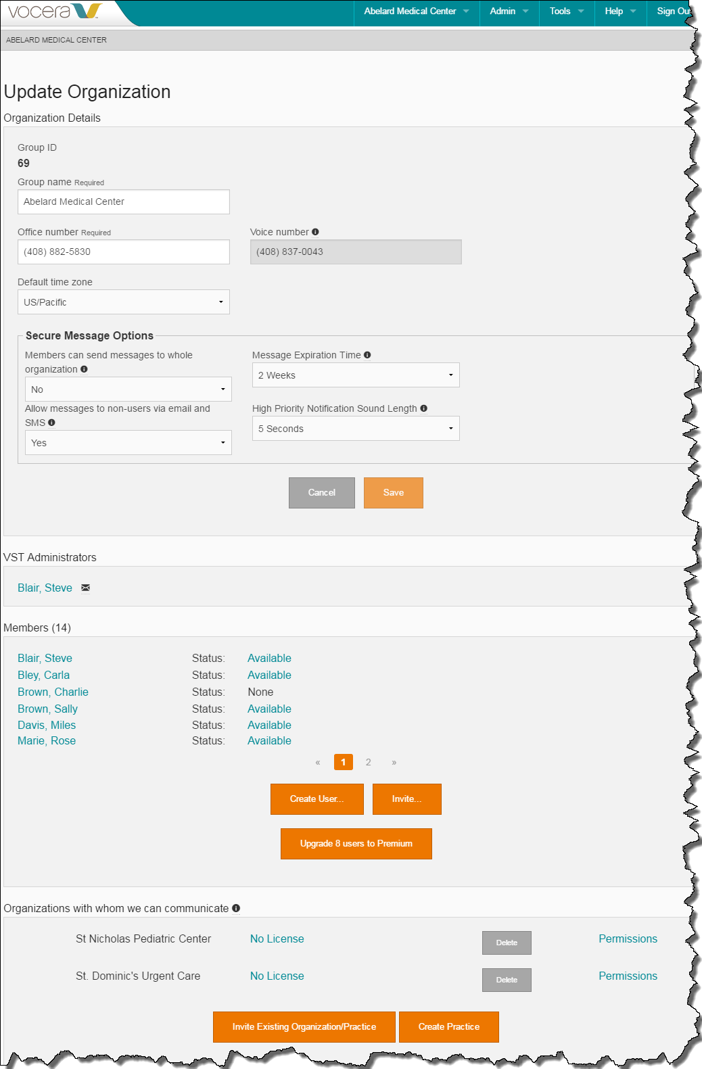This screenshot has height=1069, width=702.
Task: Go to members page 1
Action: pyautogui.click(x=344, y=762)
